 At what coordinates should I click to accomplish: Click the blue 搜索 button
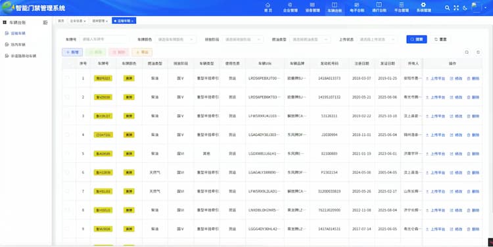(417, 39)
